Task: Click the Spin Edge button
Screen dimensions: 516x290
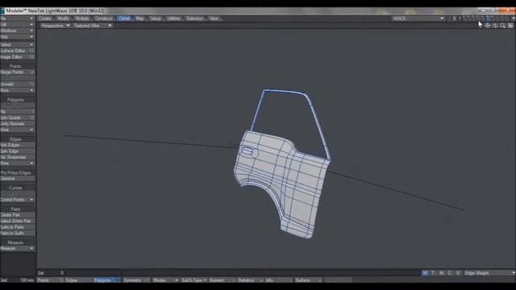Action: 18,151
